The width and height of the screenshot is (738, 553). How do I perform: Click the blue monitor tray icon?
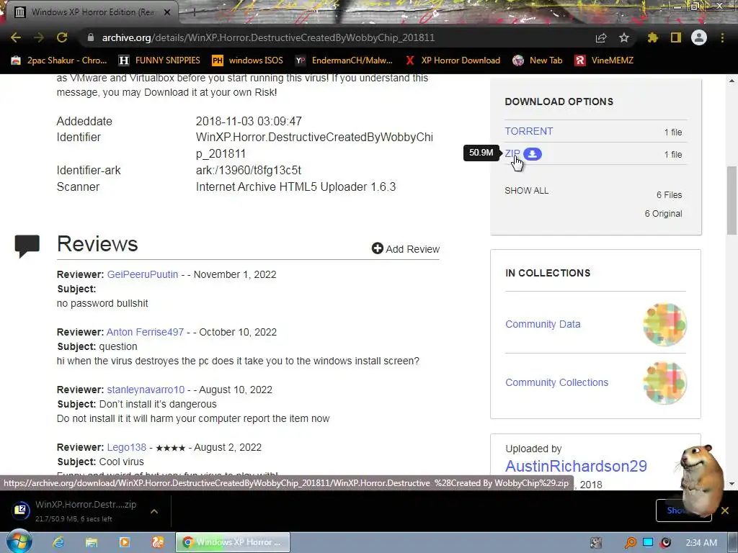(x=648, y=543)
